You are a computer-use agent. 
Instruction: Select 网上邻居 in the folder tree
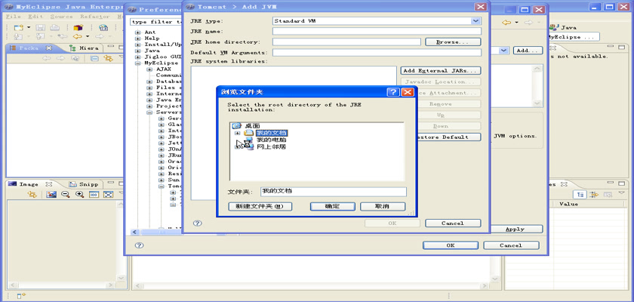coord(271,147)
